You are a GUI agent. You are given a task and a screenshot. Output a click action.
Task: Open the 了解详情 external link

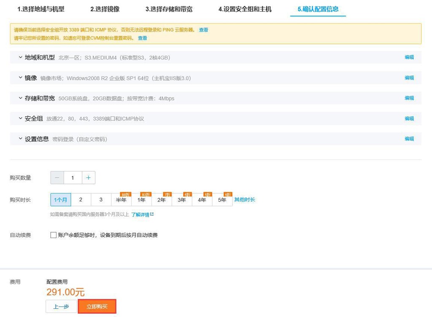(x=142, y=214)
